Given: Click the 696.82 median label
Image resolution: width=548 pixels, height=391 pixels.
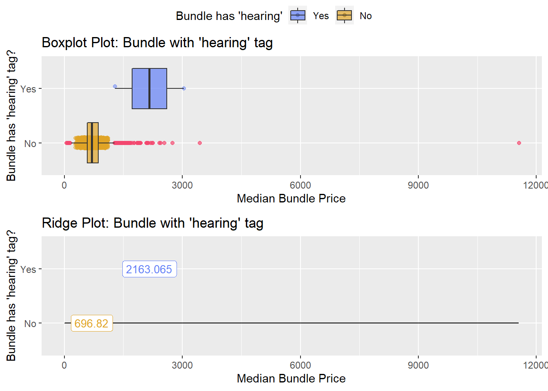Looking at the screenshot, I should (92, 323).
